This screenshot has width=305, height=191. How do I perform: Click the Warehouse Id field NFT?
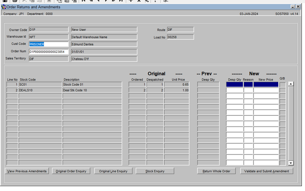(49, 37)
